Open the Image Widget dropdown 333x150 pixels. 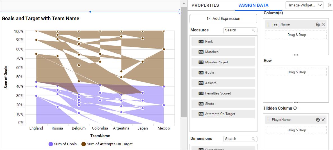304,5
